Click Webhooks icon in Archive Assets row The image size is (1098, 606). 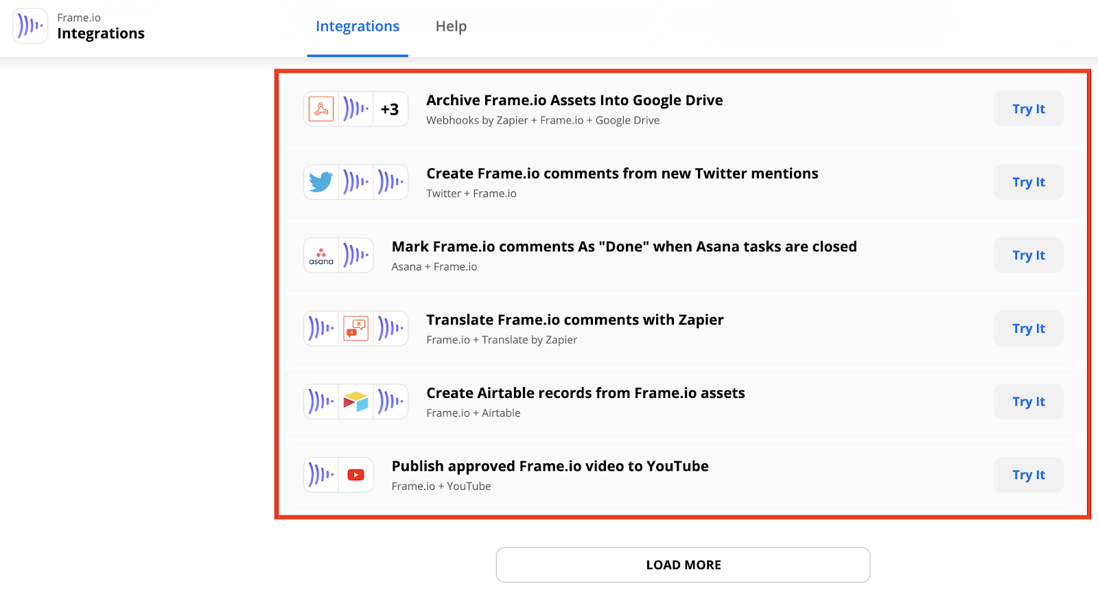(x=321, y=109)
